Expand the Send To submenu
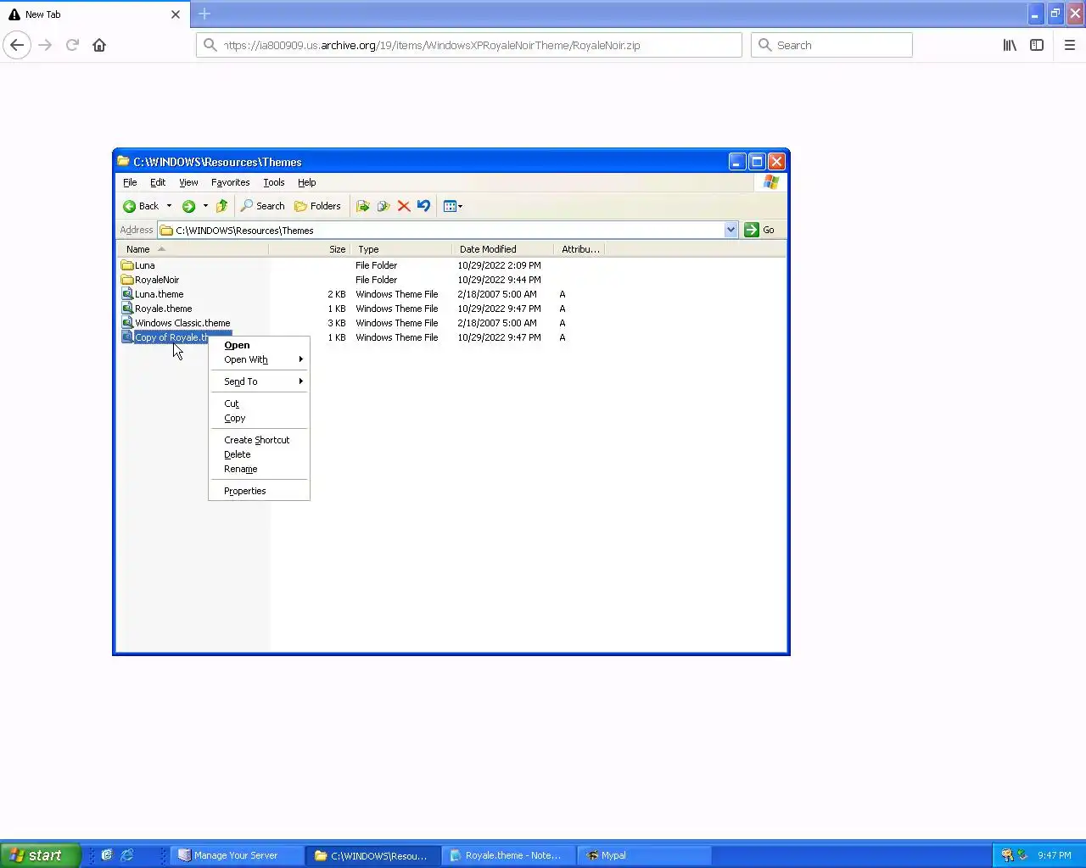This screenshot has height=868, width=1086. pos(259,381)
